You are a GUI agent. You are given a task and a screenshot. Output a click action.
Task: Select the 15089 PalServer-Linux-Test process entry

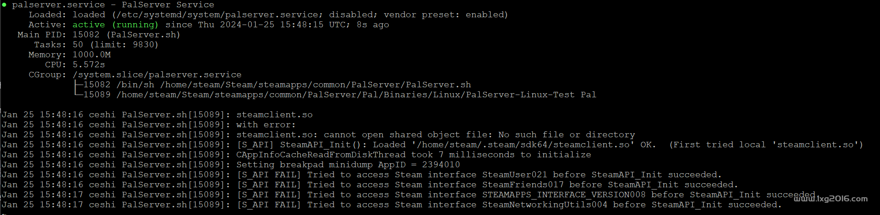click(x=340, y=95)
